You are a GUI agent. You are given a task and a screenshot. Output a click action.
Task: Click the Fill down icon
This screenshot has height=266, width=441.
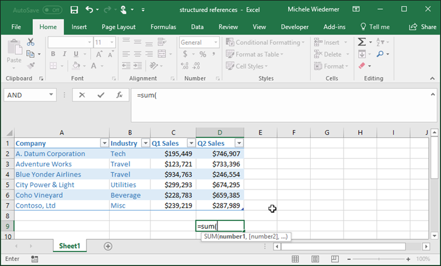[362, 54]
